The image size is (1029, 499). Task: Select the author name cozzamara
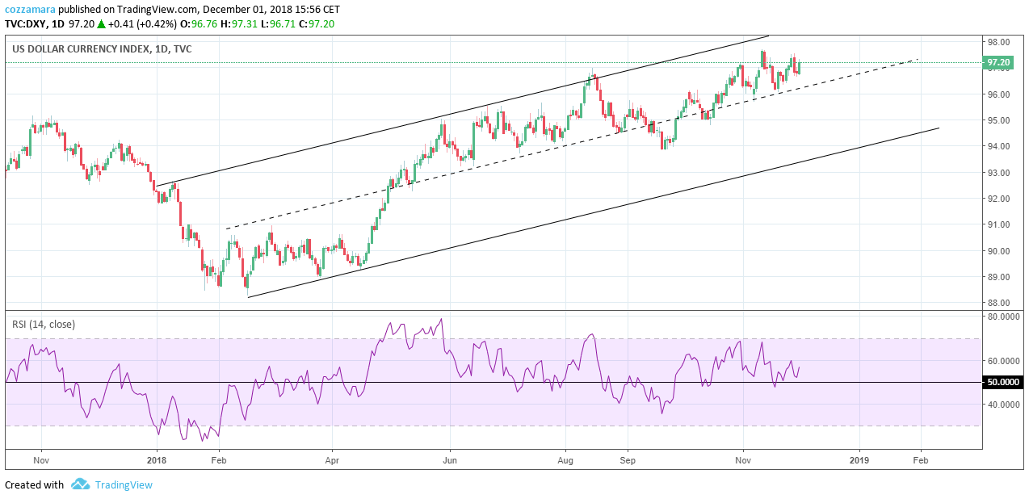pyautogui.click(x=31, y=10)
